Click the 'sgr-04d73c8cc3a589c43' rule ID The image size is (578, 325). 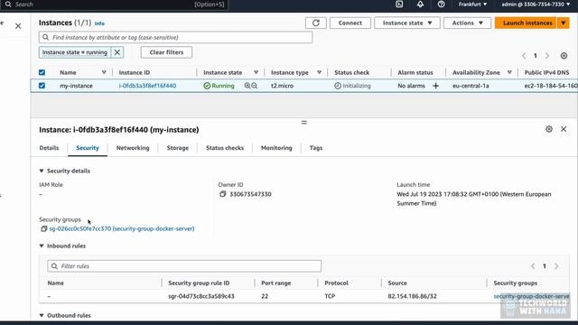(x=201, y=296)
